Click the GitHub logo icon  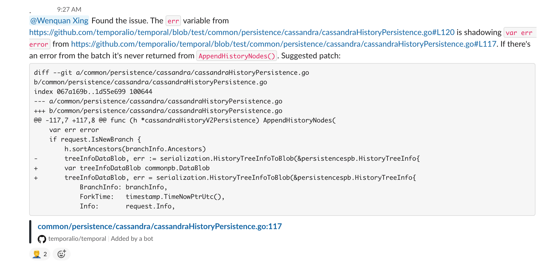pos(42,239)
